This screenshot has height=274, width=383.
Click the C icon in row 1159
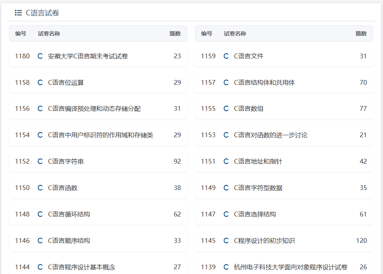click(226, 56)
